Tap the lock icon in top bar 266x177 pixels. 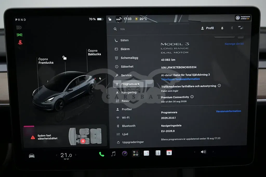pos(110,19)
